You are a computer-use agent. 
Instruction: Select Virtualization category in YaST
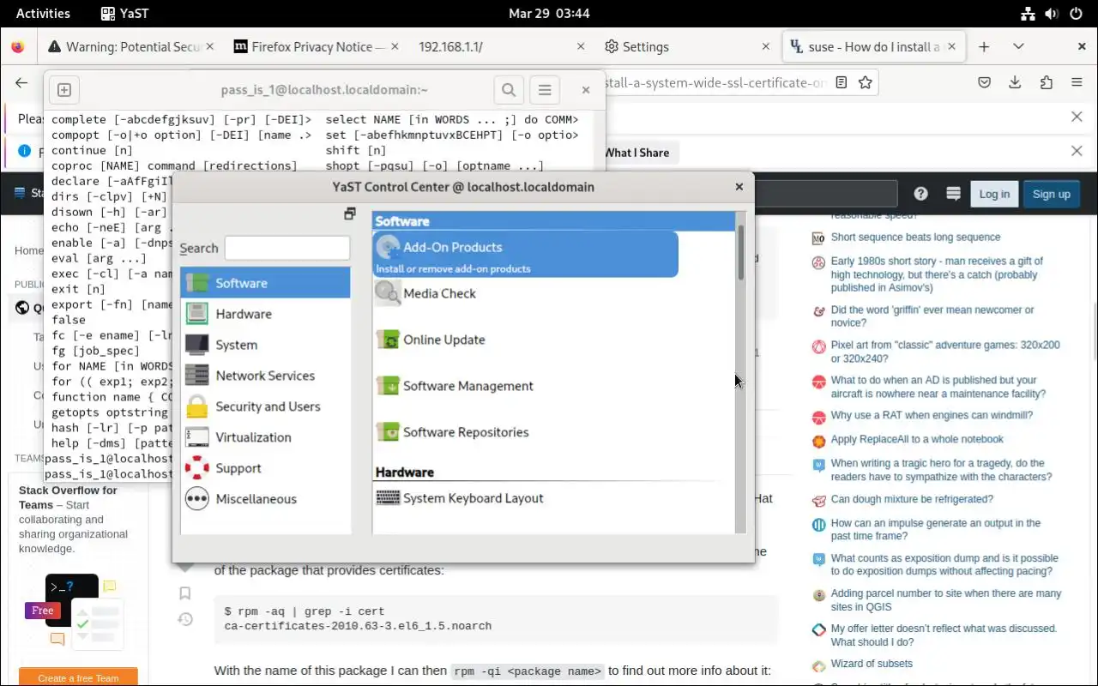pyautogui.click(x=265, y=437)
